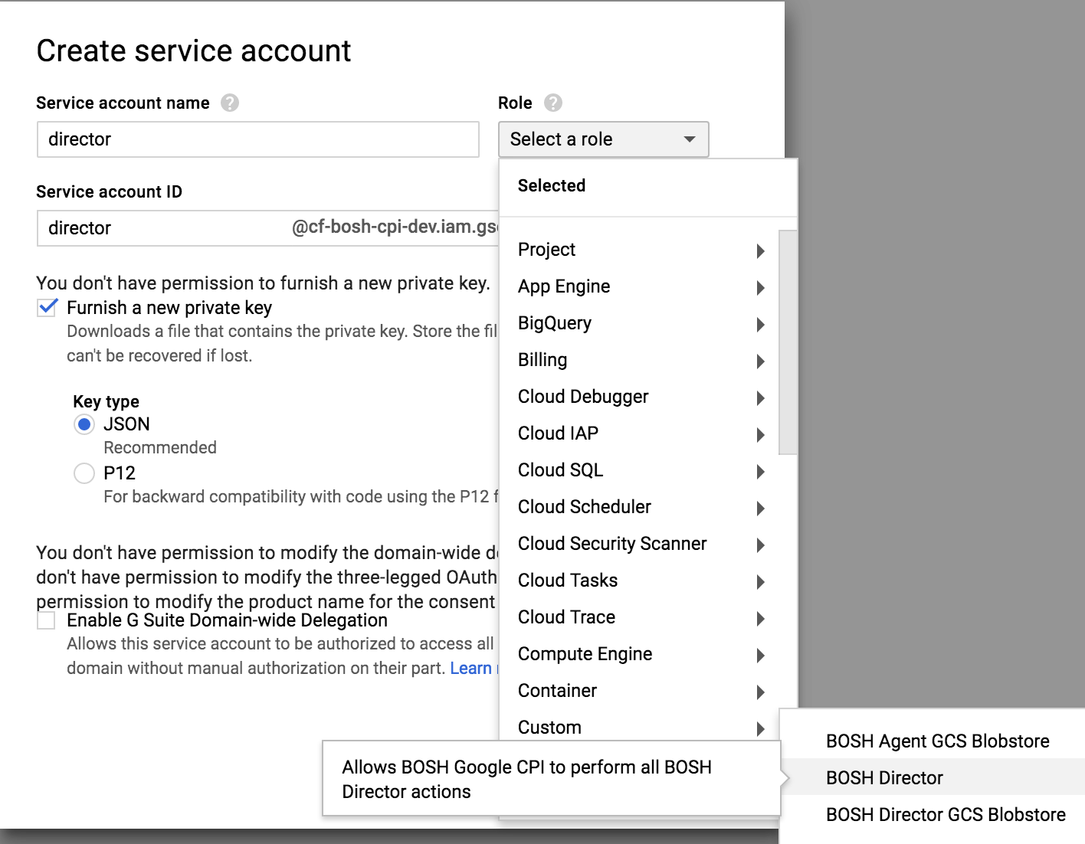
Task: Choose BOSH Director GCS Blobstore role
Action: [933, 815]
